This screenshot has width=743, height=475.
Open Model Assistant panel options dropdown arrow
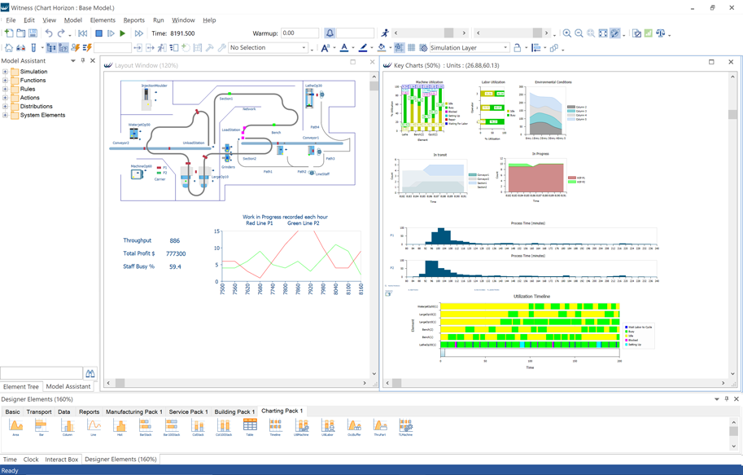tap(73, 61)
